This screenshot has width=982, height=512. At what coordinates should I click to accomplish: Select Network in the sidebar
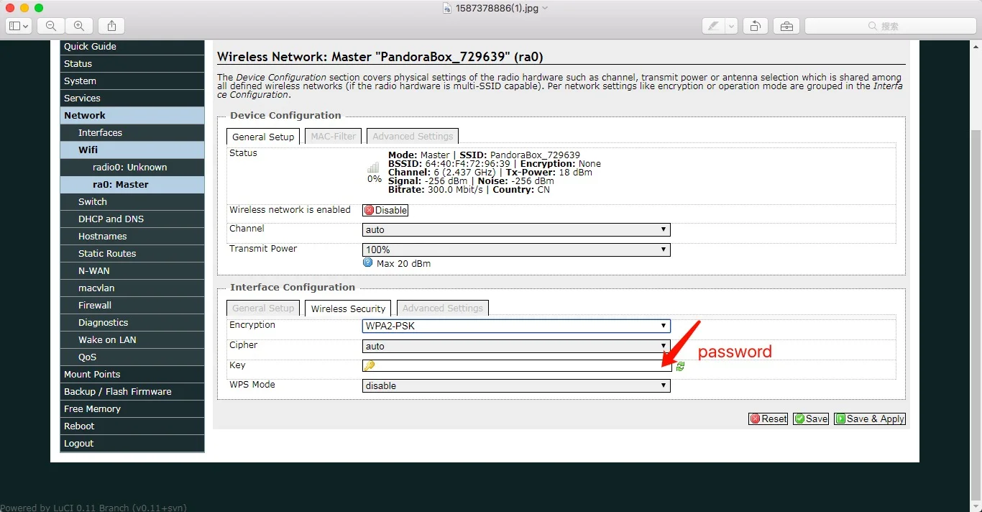[132, 116]
